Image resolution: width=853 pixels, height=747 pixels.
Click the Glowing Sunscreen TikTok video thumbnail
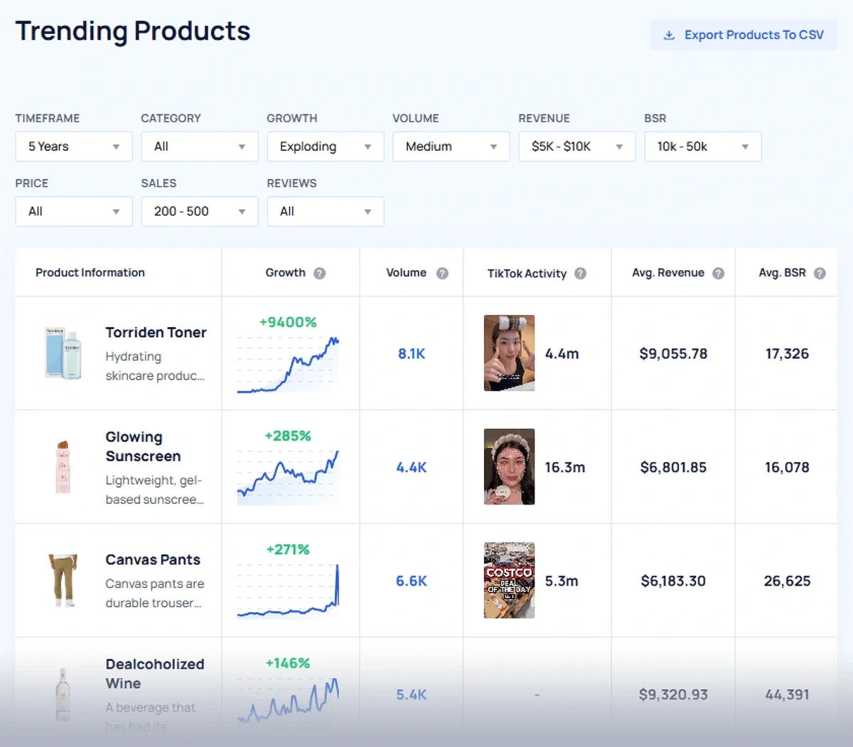click(509, 467)
